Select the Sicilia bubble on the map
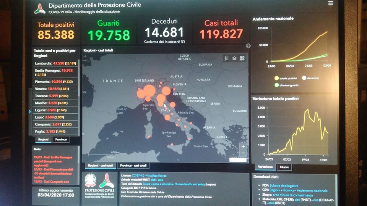 pyautogui.click(x=172, y=145)
